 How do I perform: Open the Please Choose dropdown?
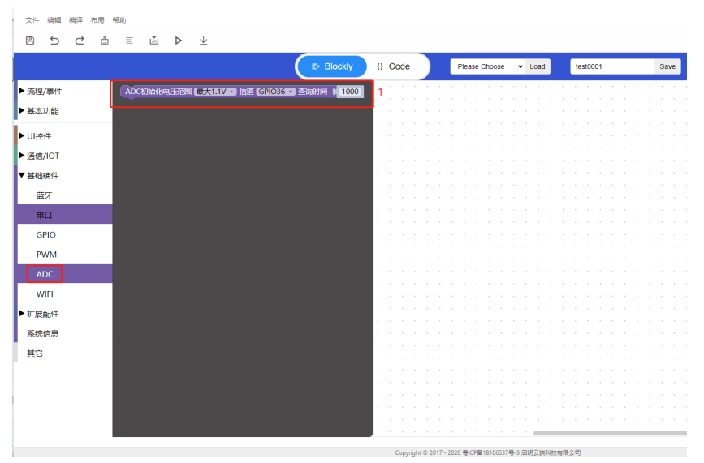click(x=487, y=66)
